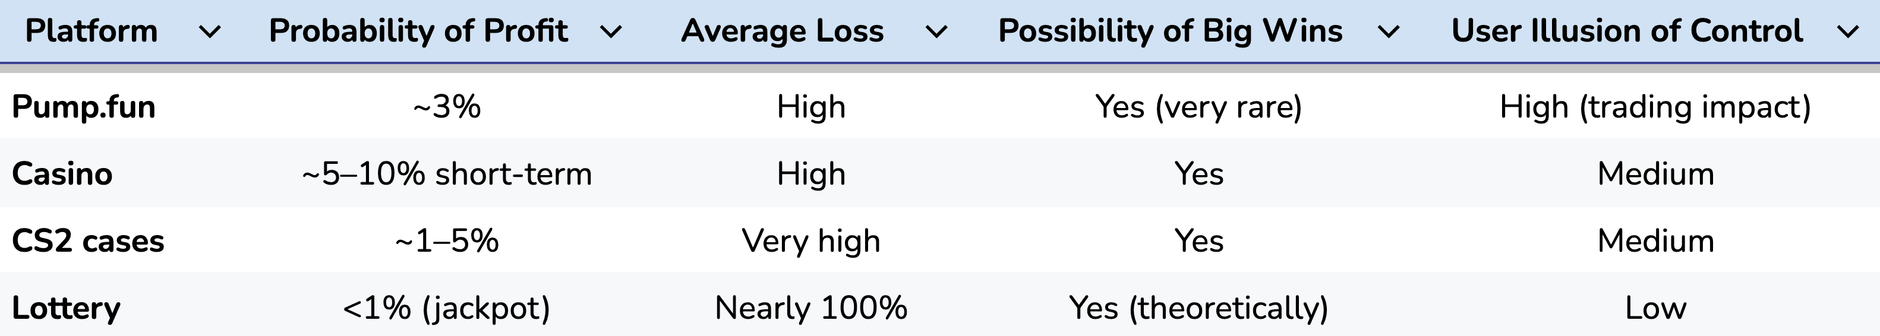Viewport: 1880px width, 336px height.
Task: Select the Very high average loss cell
Action: 811,241
